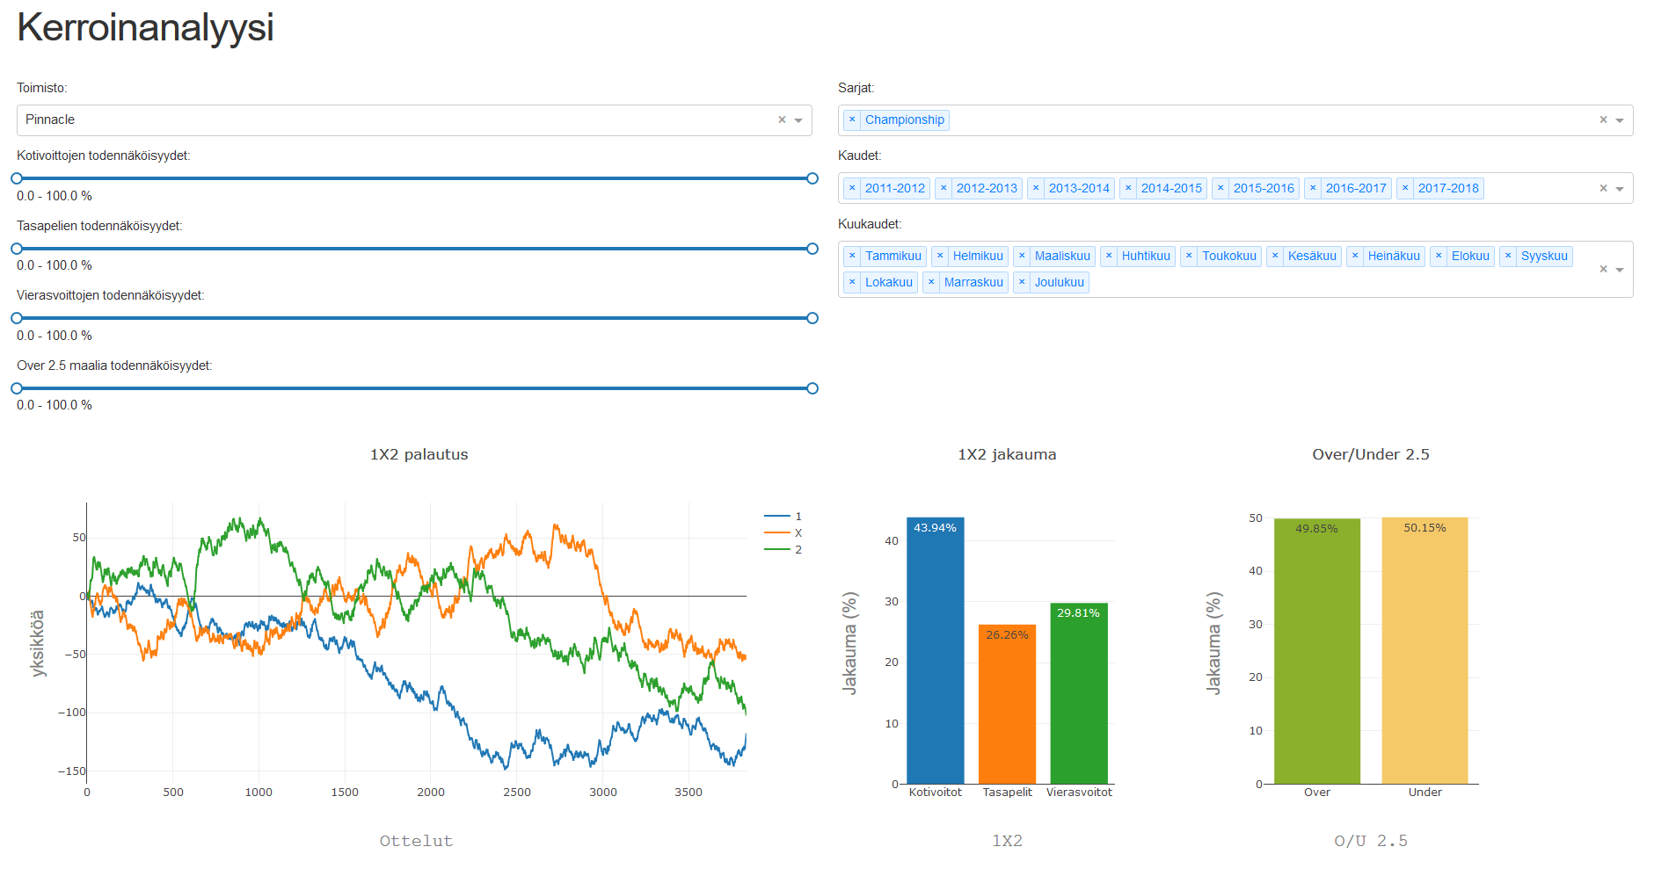Remove the Tammikuu month tag
Viewport: 1654px width, 876px height.
[852, 256]
